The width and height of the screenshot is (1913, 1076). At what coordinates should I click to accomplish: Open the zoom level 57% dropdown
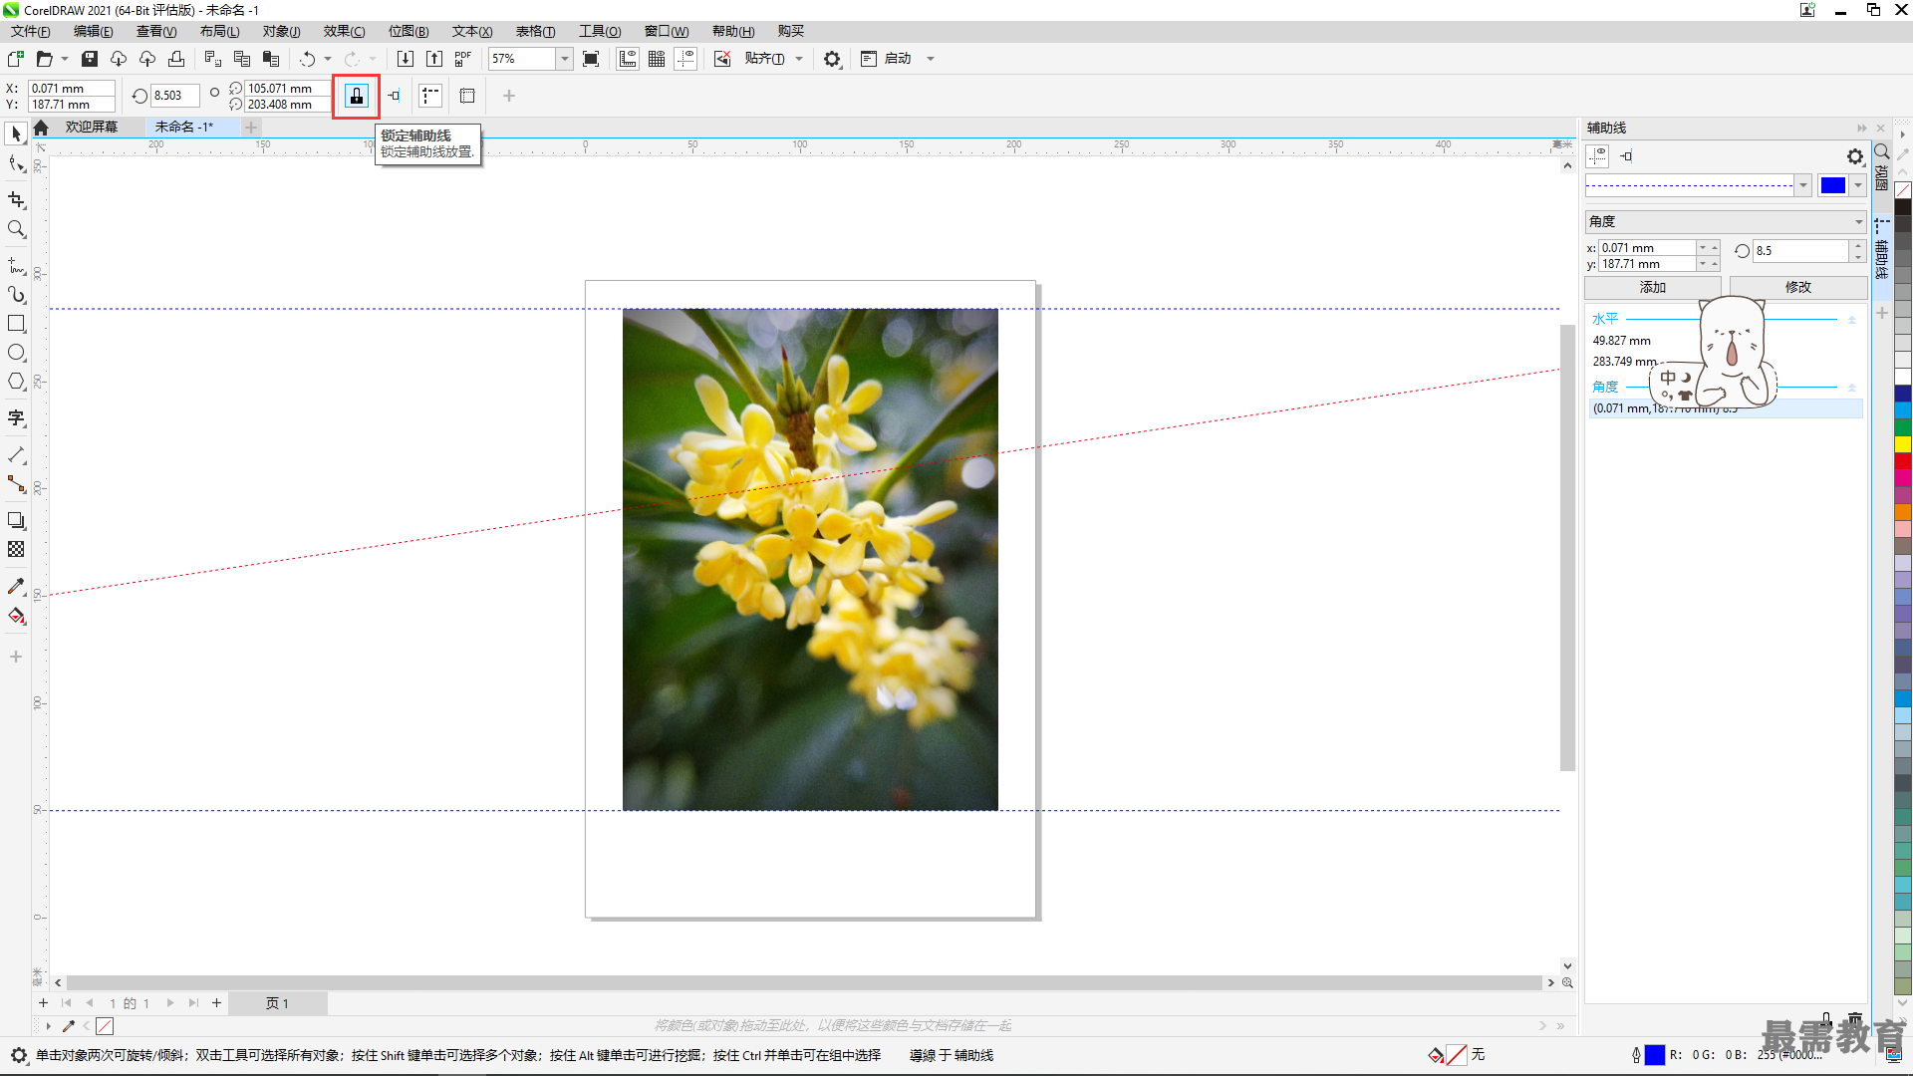pyautogui.click(x=565, y=59)
